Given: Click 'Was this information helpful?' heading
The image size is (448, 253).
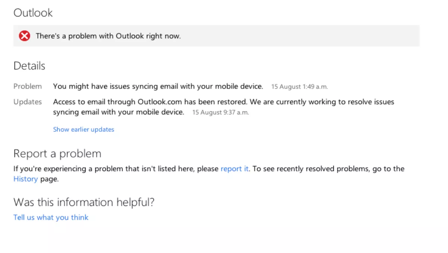Looking at the screenshot, I should pos(84,202).
